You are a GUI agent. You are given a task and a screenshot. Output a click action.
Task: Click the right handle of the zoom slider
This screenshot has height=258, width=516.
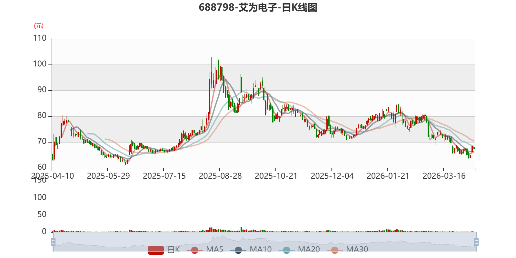[476, 242]
